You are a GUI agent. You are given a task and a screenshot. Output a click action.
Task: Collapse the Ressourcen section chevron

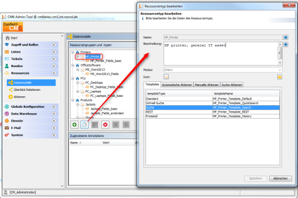pyautogui.click(x=54, y=73)
